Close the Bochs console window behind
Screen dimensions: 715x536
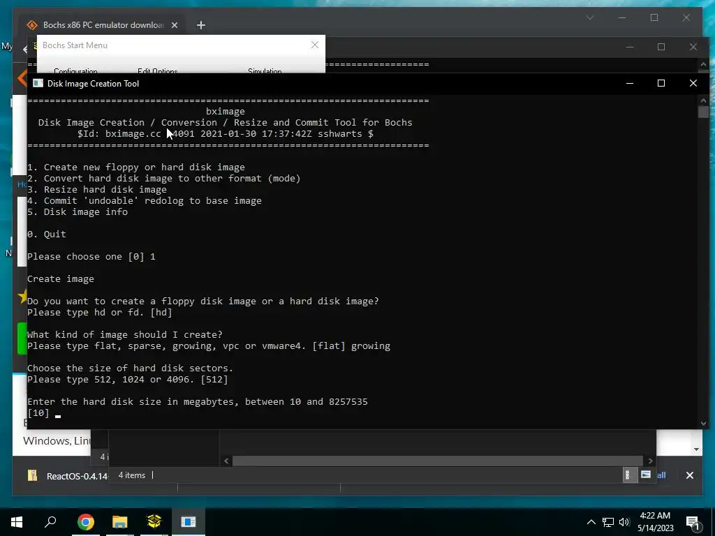click(693, 47)
